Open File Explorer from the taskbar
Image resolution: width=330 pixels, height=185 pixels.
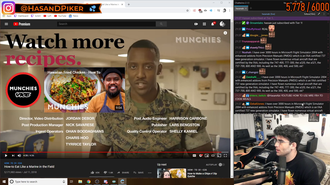pos(80,181)
